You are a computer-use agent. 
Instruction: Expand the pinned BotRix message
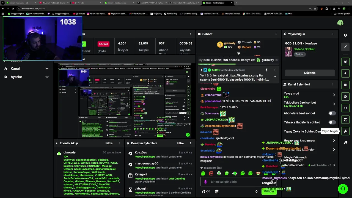tap(275, 77)
